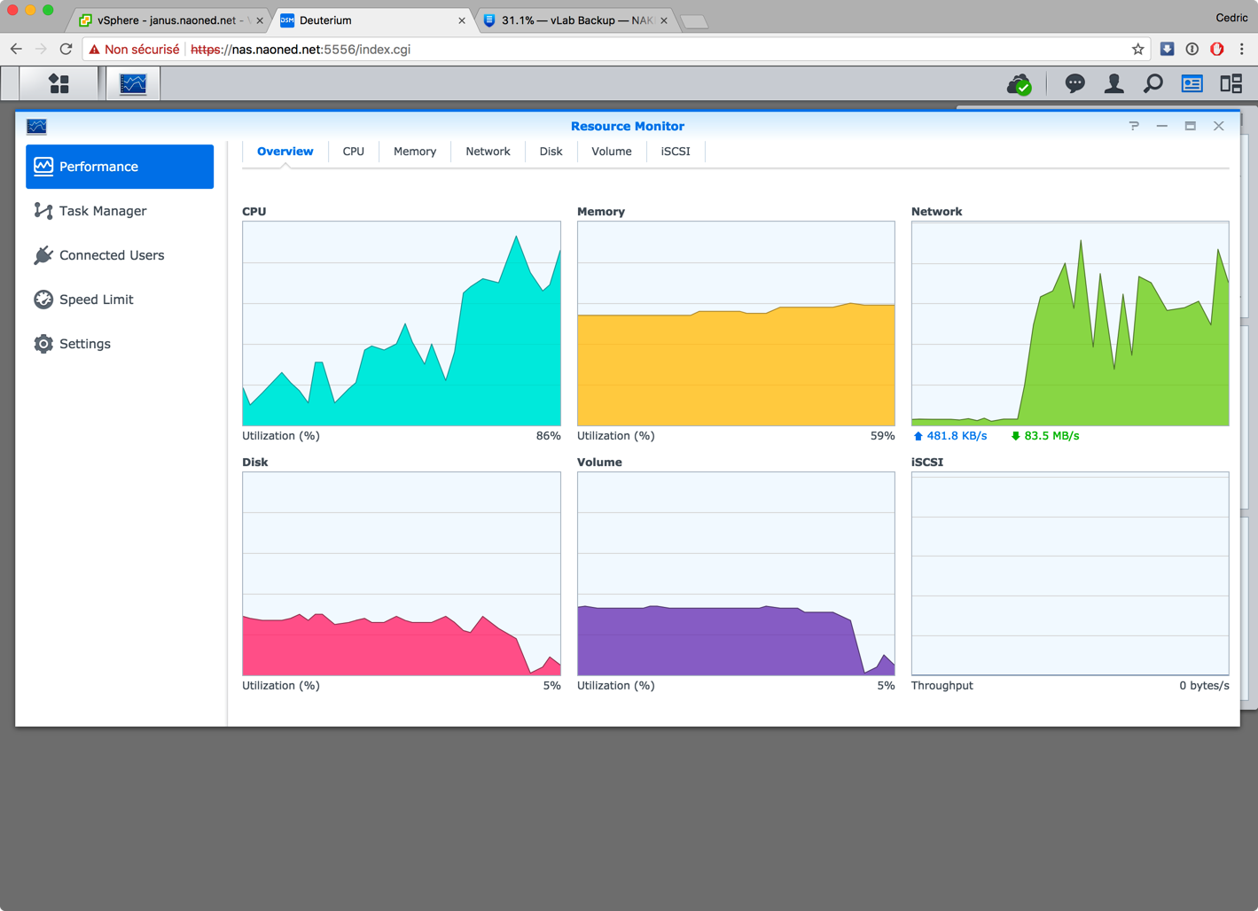Open Settings in Resource Monitor sidebar
The width and height of the screenshot is (1258, 911).
pyautogui.click(x=85, y=344)
